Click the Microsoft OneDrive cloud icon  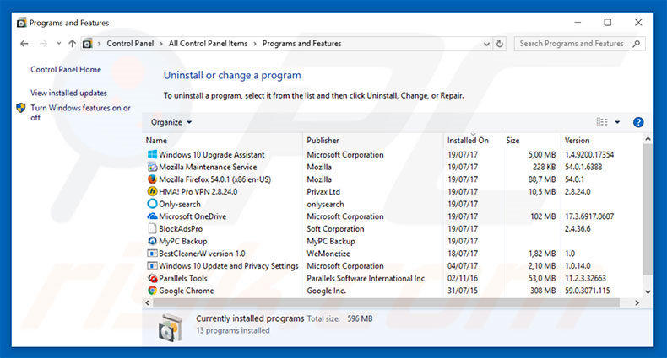(152, 216)
